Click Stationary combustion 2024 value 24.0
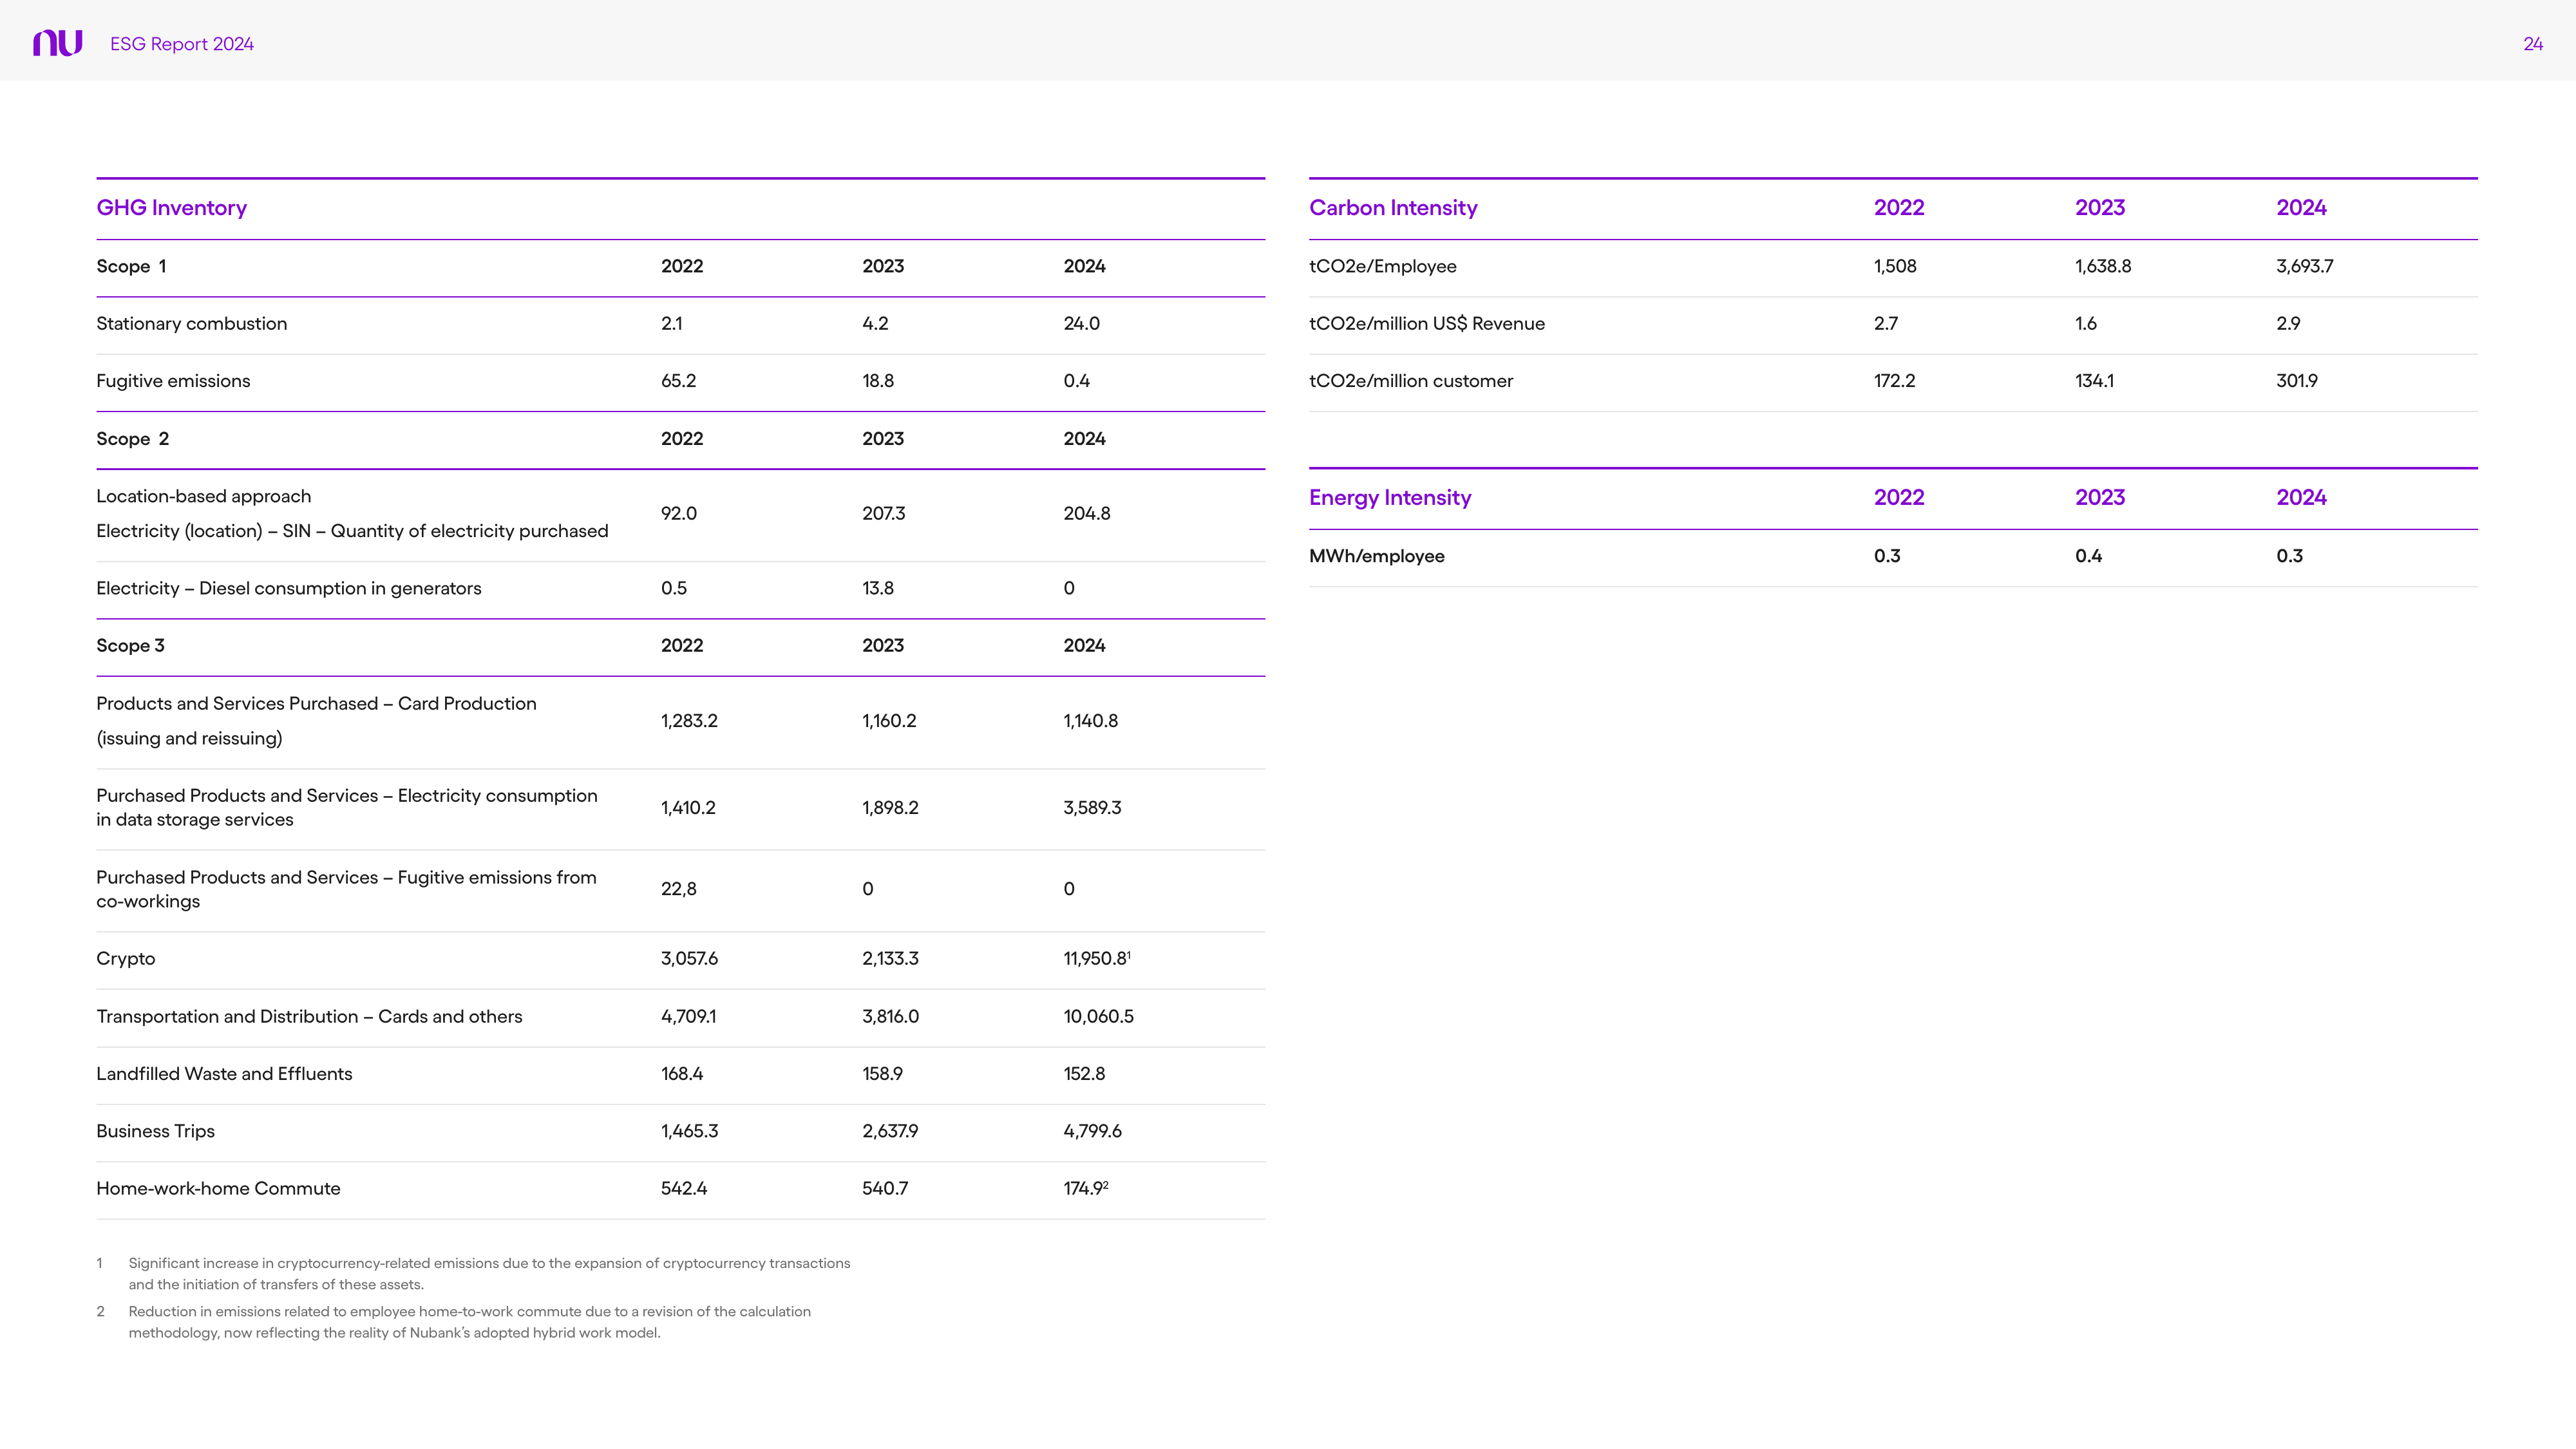This screenshot has height=1449, width=2576. pyautogui.click(x=1081, y=324)
